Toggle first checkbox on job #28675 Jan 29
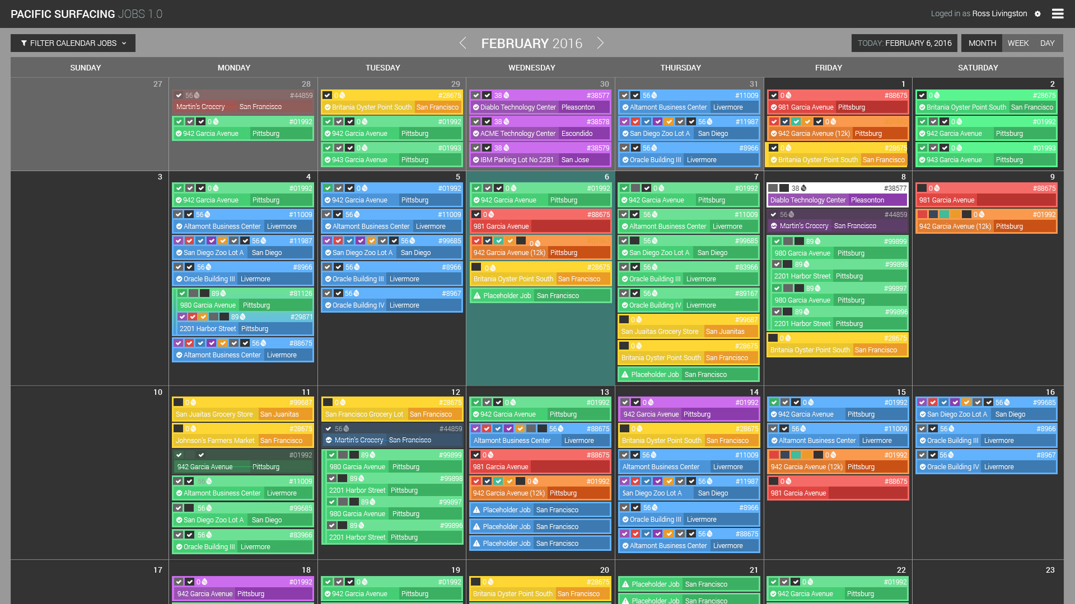This screenshot has width=1075, height=604. click(x=328, y=96)
